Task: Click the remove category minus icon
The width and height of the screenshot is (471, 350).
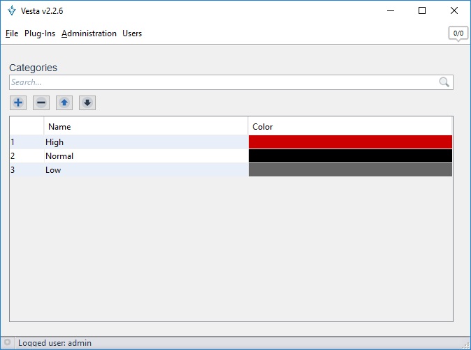Action: pos(41,103)
